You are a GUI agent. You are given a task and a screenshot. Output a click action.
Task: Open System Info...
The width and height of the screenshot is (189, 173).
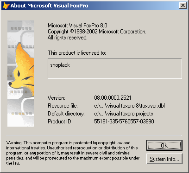(x=164, y=159)
